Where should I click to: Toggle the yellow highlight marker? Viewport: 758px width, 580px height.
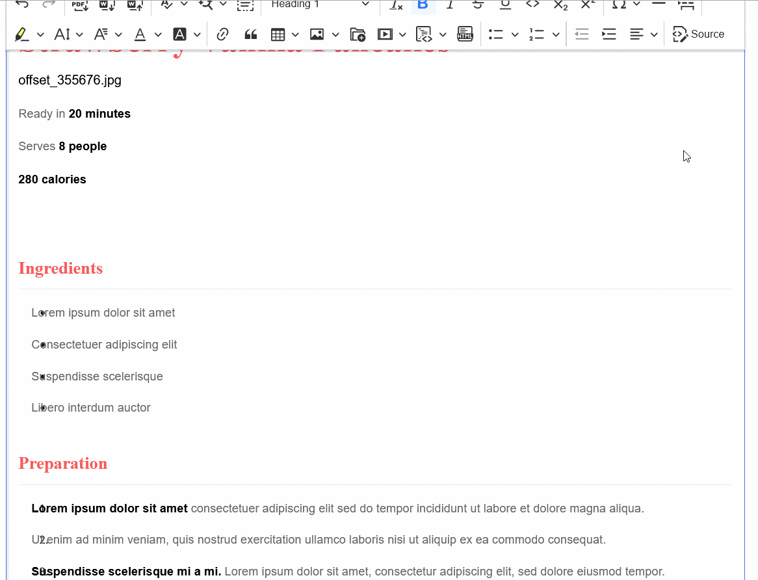coord(21,34)
